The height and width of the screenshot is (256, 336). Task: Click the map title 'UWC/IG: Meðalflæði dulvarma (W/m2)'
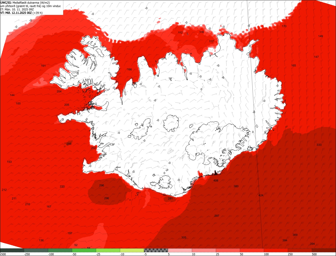click(x=25, y=3)
